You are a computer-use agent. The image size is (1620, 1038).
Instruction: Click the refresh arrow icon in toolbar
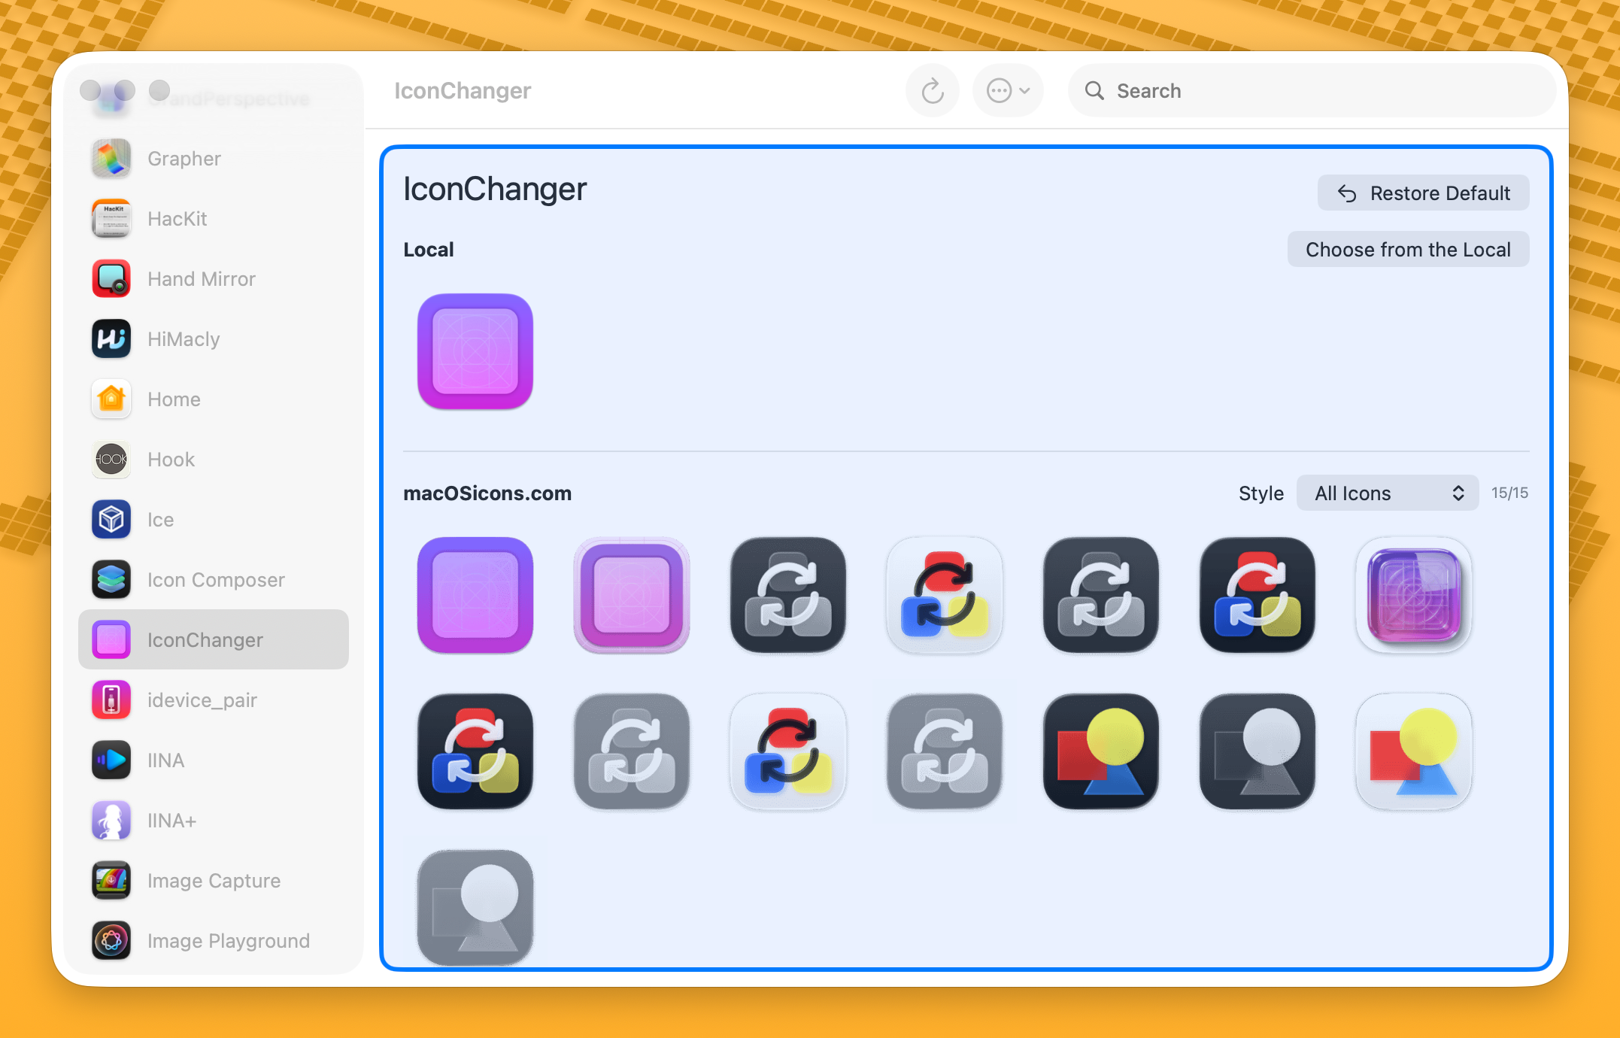[x=932, y=91]
